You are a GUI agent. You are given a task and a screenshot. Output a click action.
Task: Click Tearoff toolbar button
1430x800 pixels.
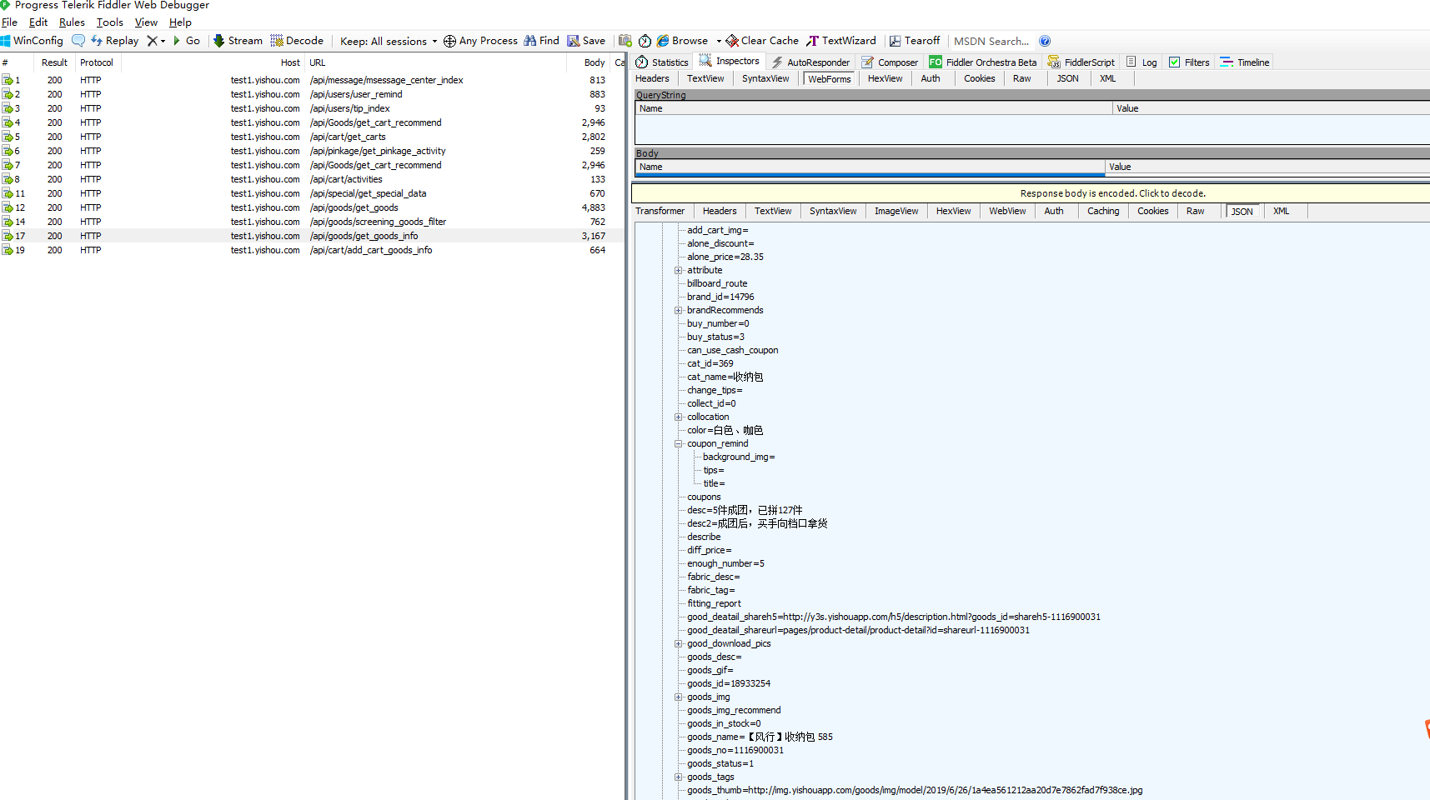click(x=915, y=41)
